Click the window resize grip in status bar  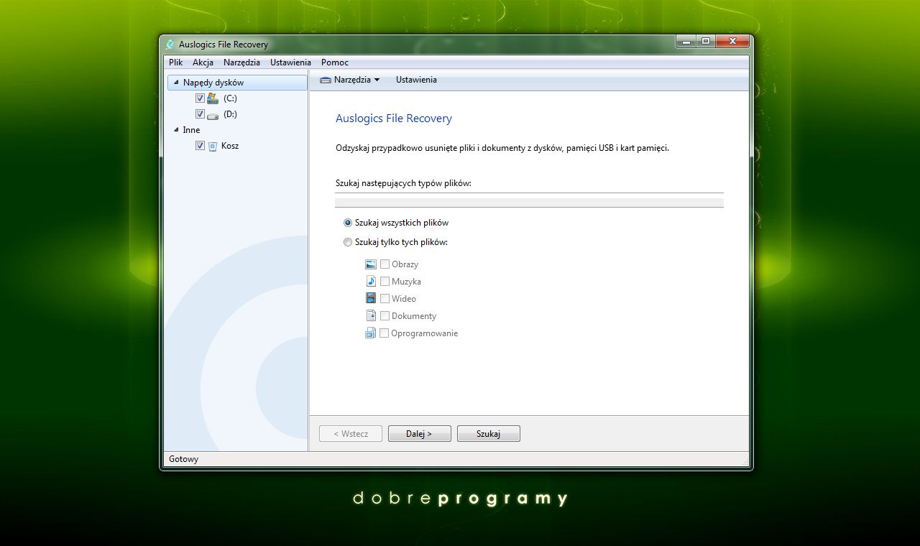(745, 461)
